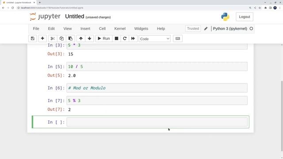
Task: Run the selected cell
Action: (104, 38)
